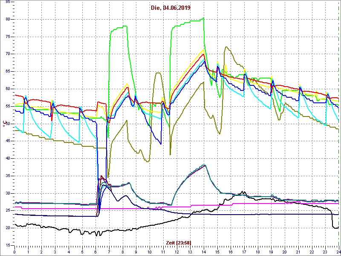Click hour 0 on the time axis

pyautogui.click(x=14, y=252)
